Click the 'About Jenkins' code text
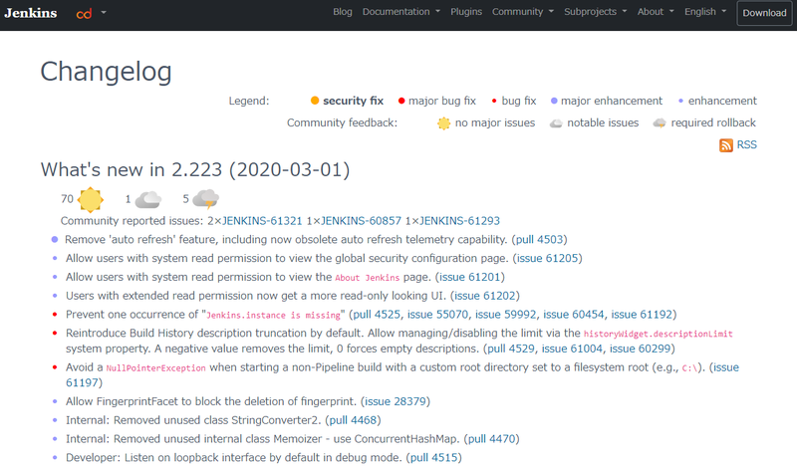Image resolution: width=797 pixels, height=471 pixels. click(367, 278)
